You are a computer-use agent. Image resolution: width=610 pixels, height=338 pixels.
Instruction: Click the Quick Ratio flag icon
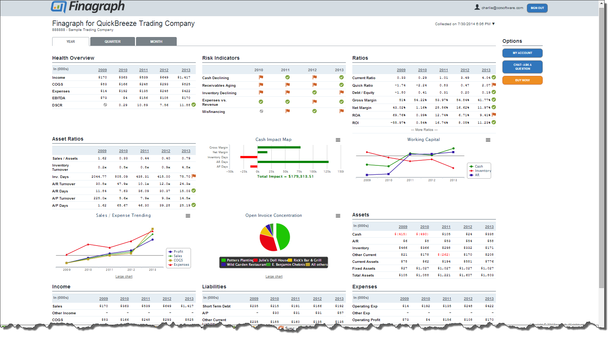point(494,85)
